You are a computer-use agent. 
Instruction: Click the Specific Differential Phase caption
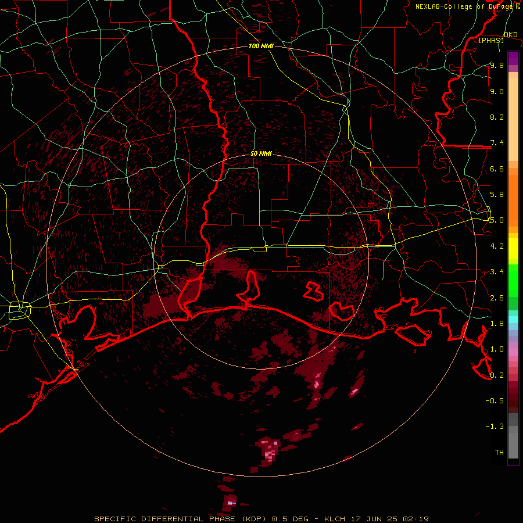point(261,519)
